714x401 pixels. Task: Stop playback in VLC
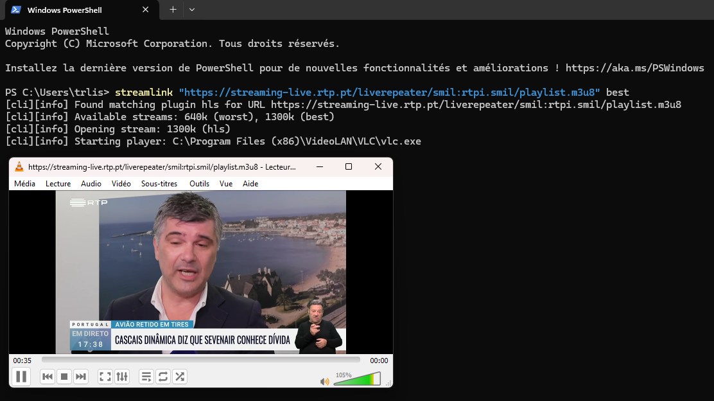[64, 377]
